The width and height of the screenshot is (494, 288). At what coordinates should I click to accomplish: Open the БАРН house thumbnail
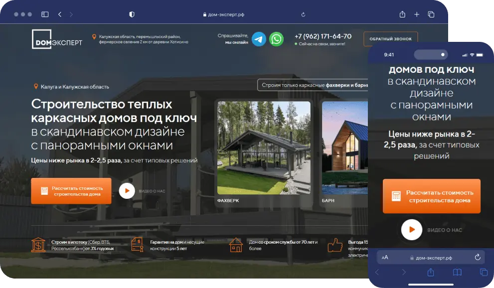(x=344, y=148)
